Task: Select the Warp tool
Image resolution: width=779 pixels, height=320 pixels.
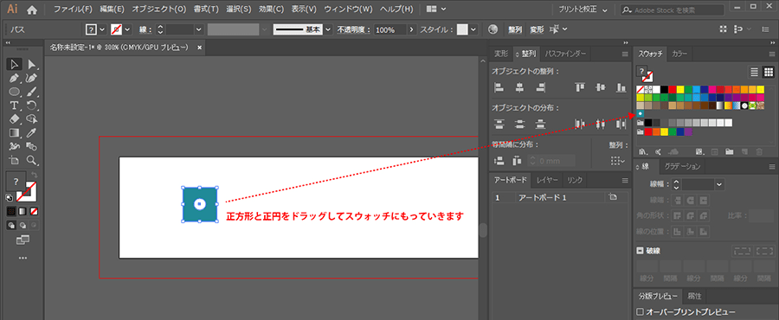Action: [x=15, y=146]
